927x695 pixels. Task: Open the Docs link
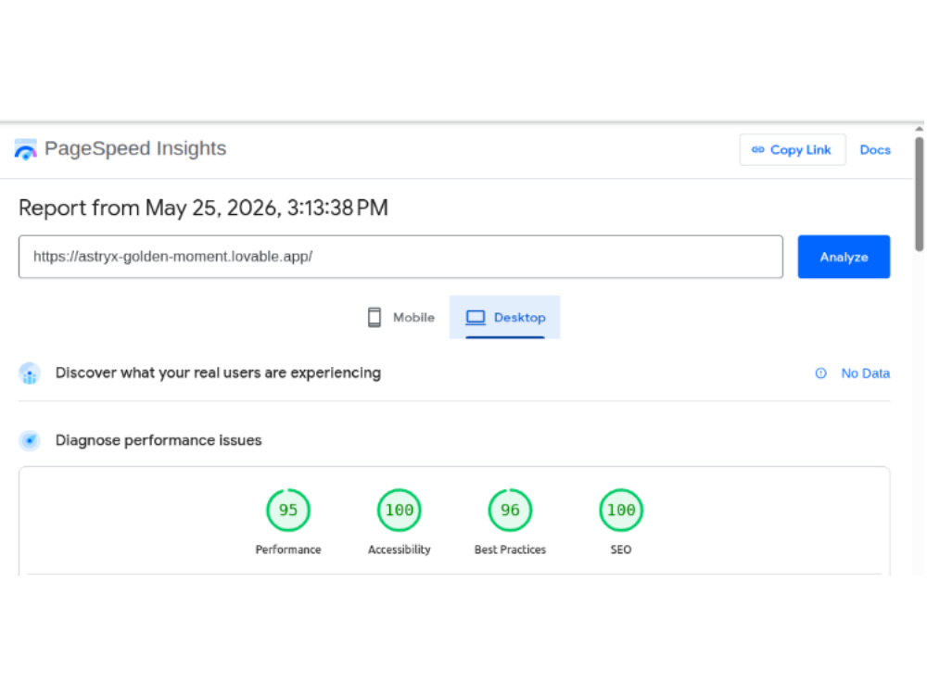(874, 150)
